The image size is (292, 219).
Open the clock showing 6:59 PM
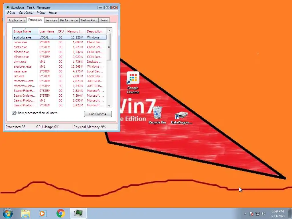click(277, 214)
